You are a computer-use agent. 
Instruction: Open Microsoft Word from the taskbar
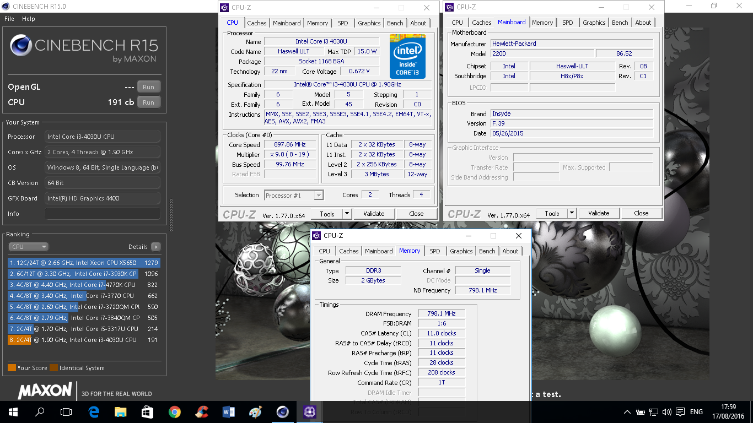click(228, 411)
